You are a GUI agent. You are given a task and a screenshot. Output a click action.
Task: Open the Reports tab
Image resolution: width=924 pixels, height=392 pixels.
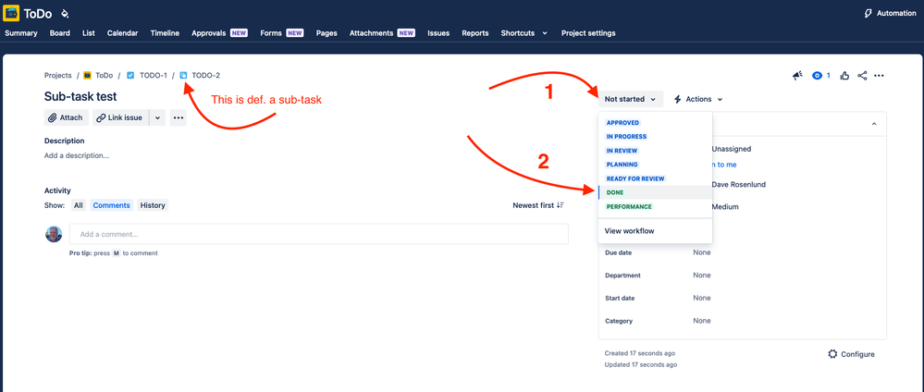(475, 33)
